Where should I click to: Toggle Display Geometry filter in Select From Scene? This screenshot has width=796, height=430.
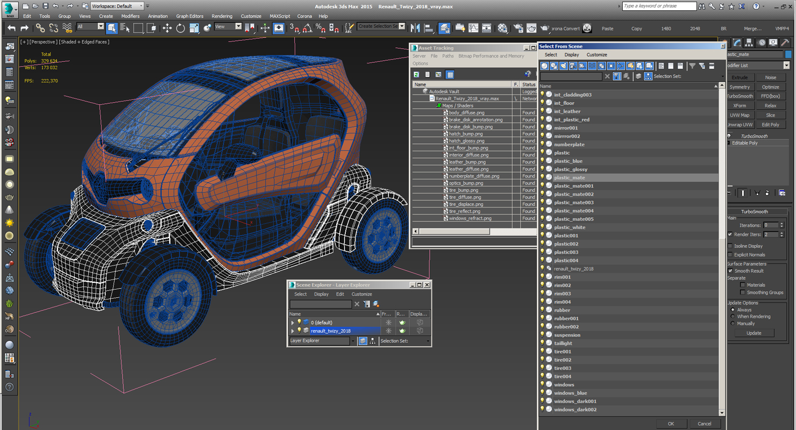click(544, 66)
